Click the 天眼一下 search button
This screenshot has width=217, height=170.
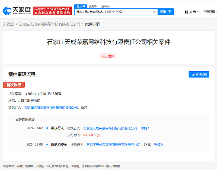[166, 12]
